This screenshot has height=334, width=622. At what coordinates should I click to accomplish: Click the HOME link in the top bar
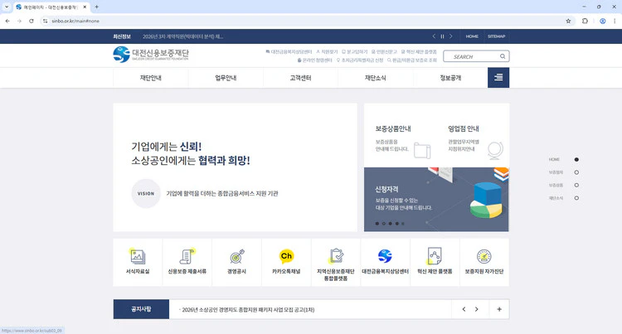coord(472,36)
